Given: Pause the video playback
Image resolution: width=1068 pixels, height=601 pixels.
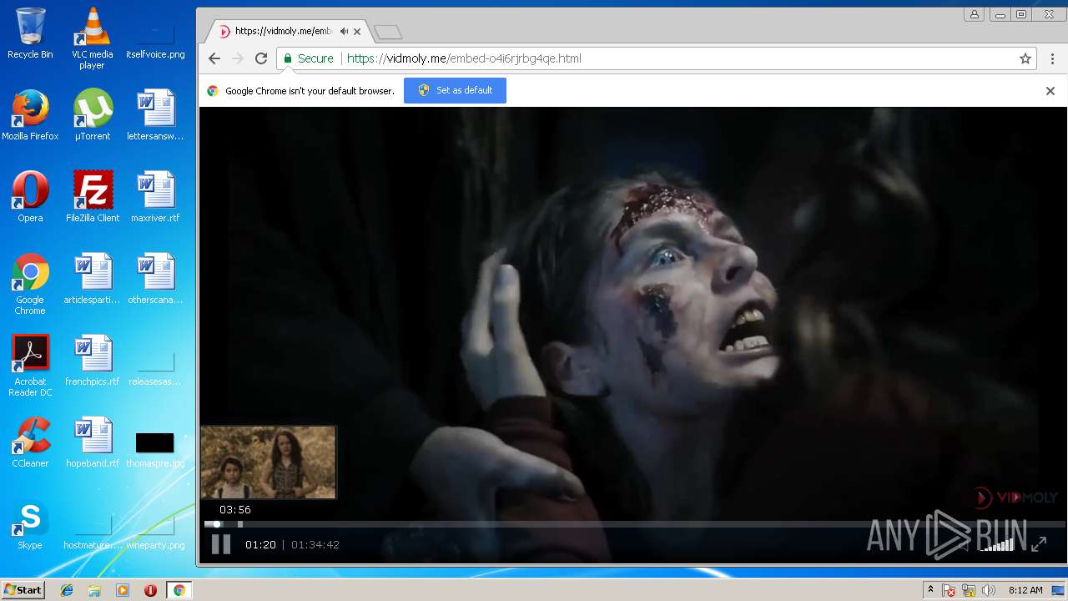Looking at the screenshot, I should 220,544.
